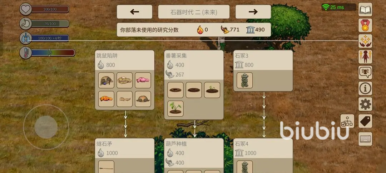Go to next era with right arrow

tap(253, 12)
